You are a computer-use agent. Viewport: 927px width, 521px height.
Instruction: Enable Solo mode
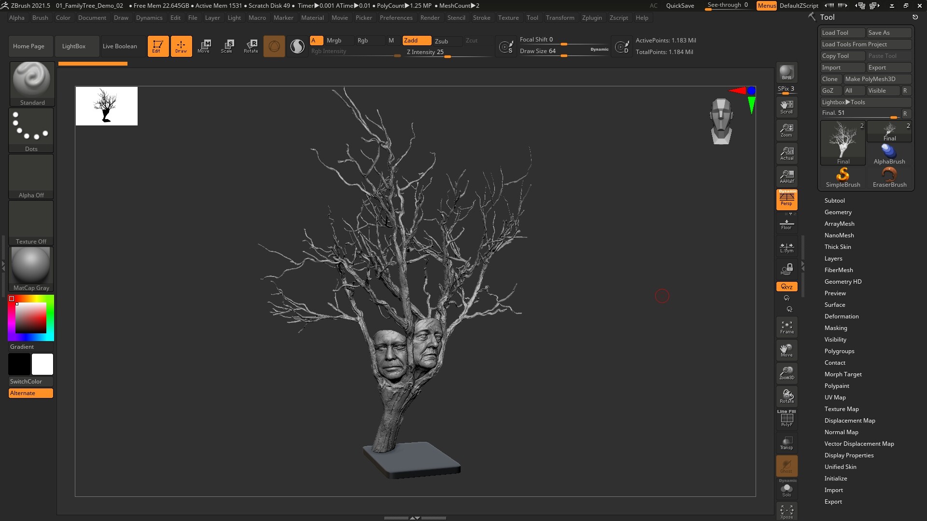787,490
